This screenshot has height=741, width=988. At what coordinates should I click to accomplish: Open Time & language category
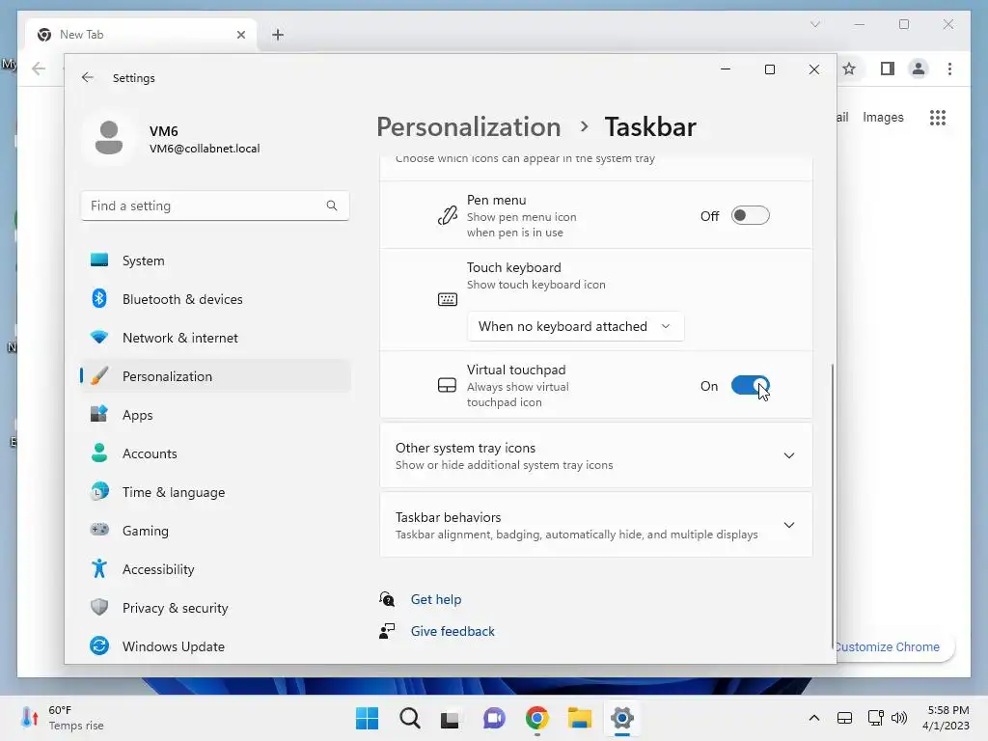pyautogui.click(x=215, y=492)
